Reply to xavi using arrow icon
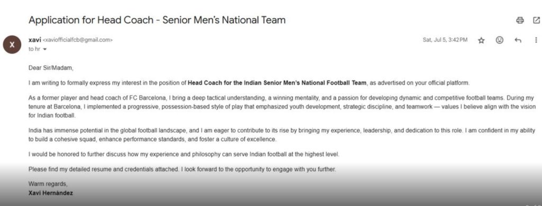Image resolution: width=542 pixels, height=206 pixels. click(x=518, y=40)
